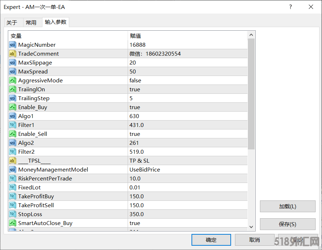Click the MoneyManagementModel icon
Viewport: 322px width, 250px height.
point(12,170)
